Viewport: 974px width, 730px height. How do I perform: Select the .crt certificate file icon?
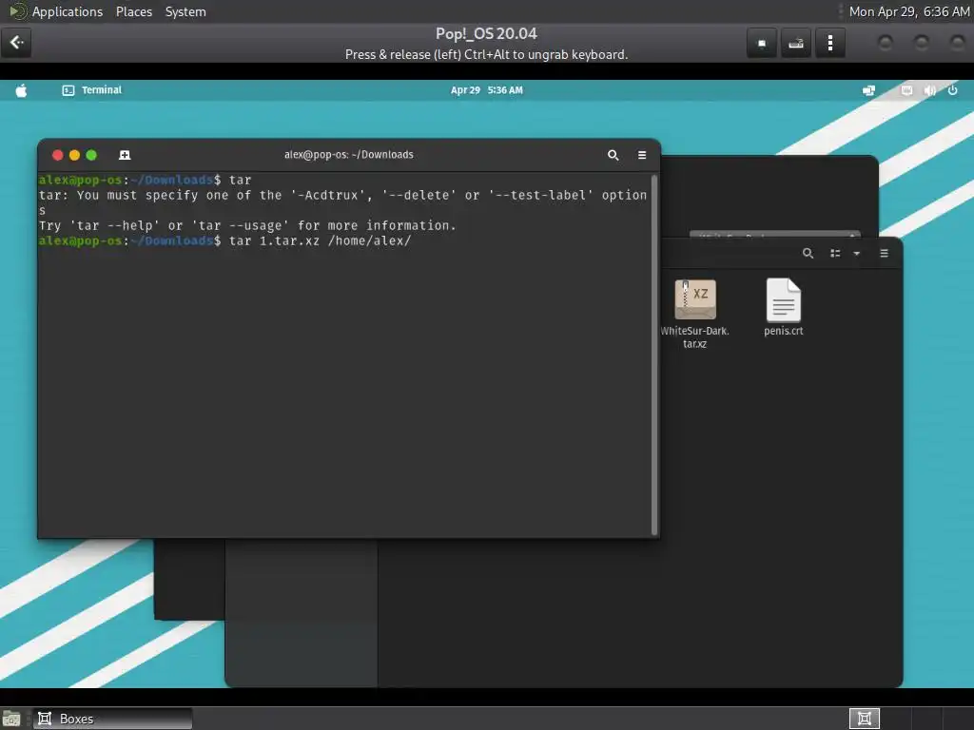[784, 299]
